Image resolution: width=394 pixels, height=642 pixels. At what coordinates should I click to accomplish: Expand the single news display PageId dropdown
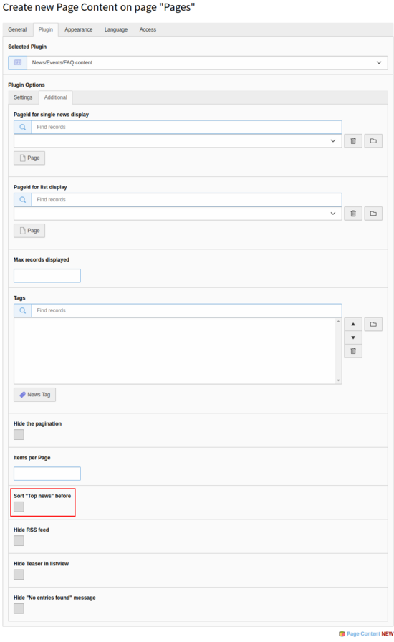pyautogui.click(x=178, y=141)
